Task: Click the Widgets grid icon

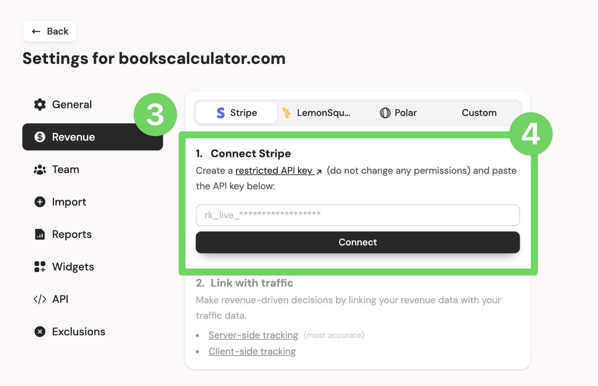Action: point(40,267)
